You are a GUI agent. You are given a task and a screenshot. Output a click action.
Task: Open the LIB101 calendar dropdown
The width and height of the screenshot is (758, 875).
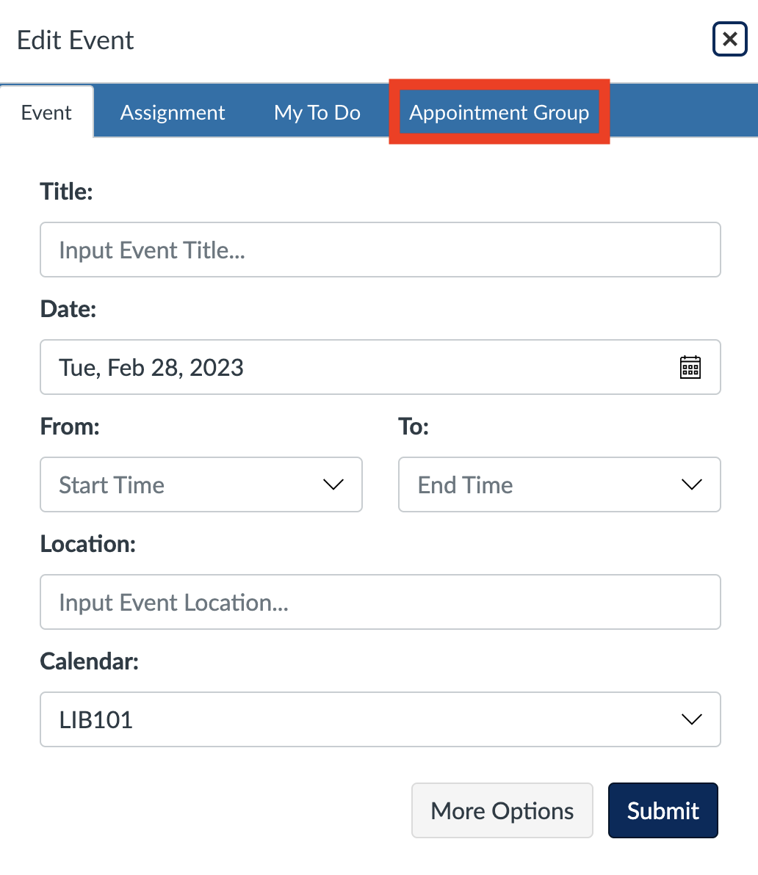pyautogui.click(x=380, y=719)
